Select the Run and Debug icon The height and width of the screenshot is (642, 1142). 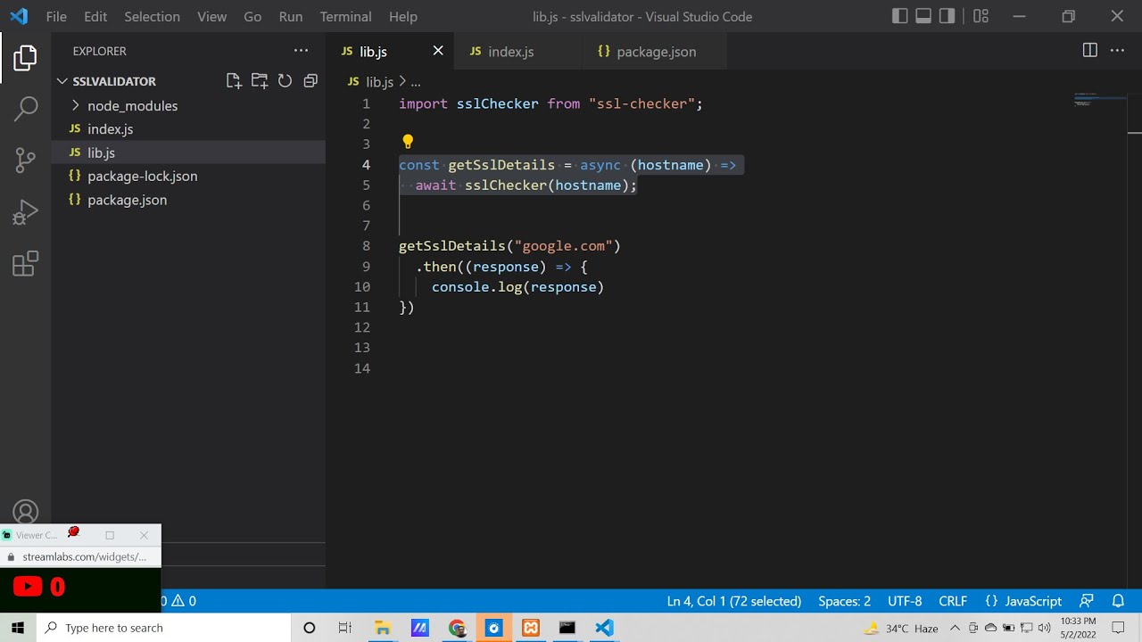pyautogui.click(x=25, y=211)
